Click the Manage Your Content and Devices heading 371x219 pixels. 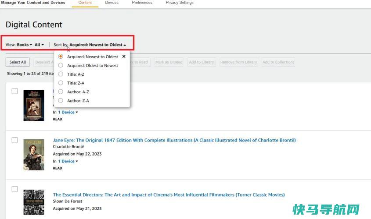coord(33,3)
